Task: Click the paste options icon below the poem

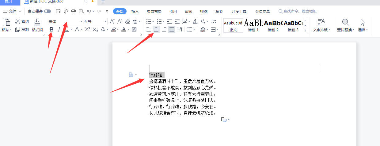Action: 224,119
